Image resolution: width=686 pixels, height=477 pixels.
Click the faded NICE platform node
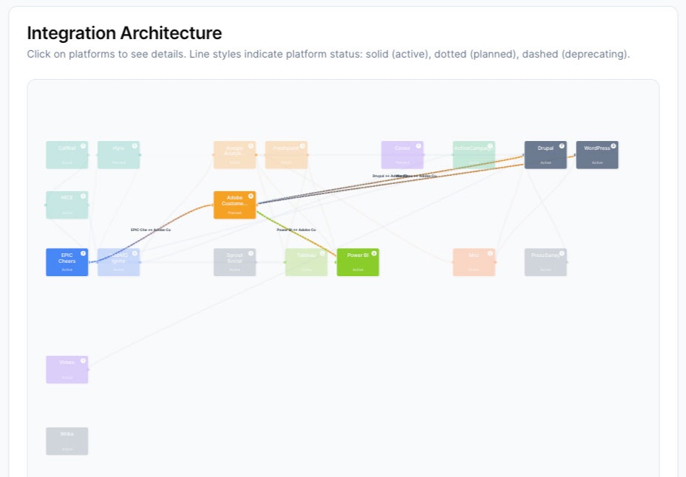click(67, 205)
